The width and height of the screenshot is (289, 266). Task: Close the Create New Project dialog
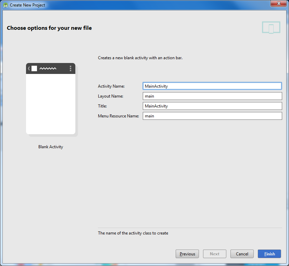click(x=279, y=3)
